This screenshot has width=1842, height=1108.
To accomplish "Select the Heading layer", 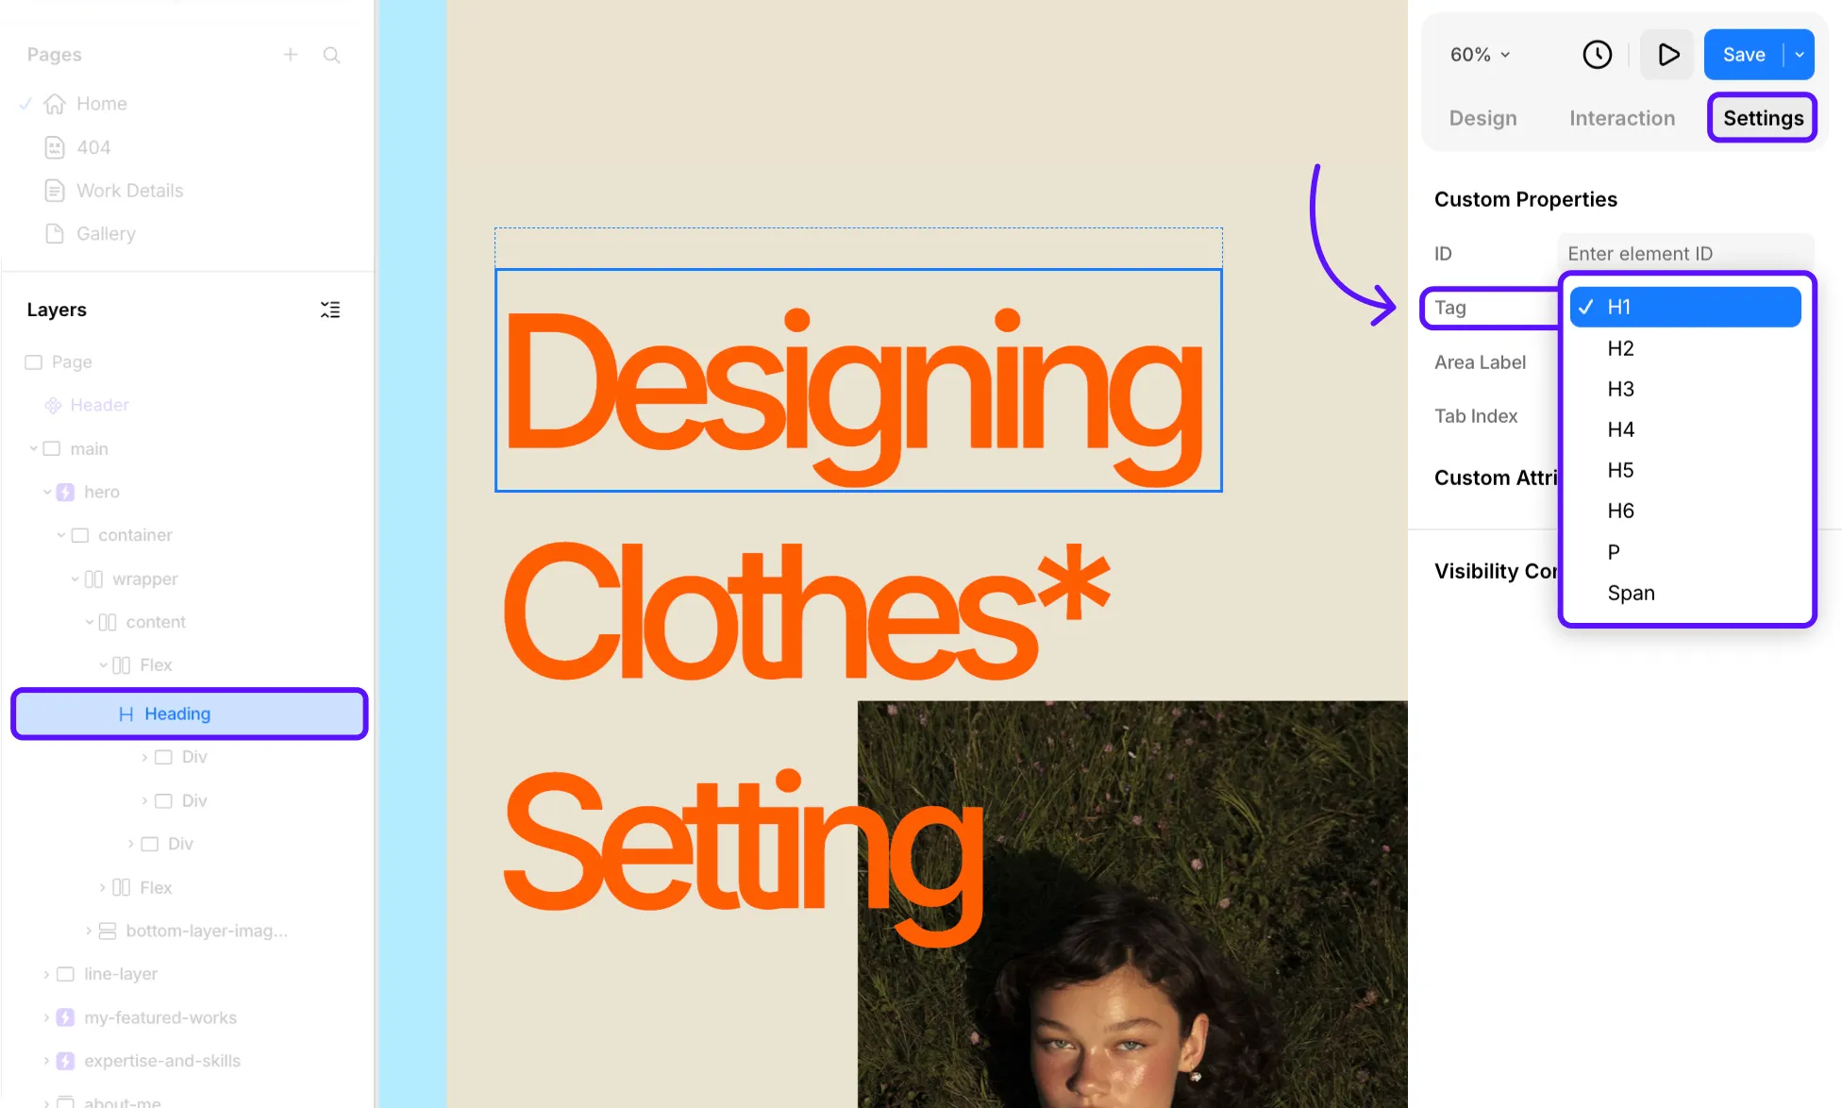I will (x=189, y=713).
